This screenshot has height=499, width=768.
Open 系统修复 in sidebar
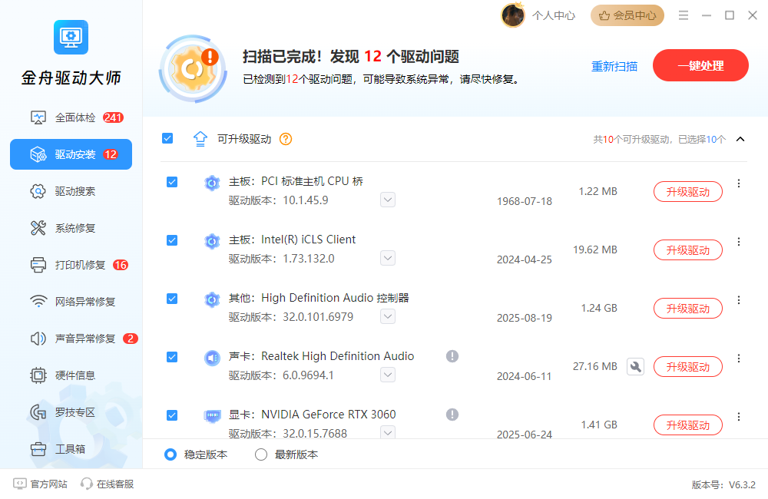(71, 228)
